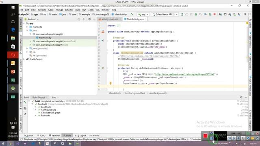Collapse the app module tree node
The image size is (260, 146).
tap(24, 24)
